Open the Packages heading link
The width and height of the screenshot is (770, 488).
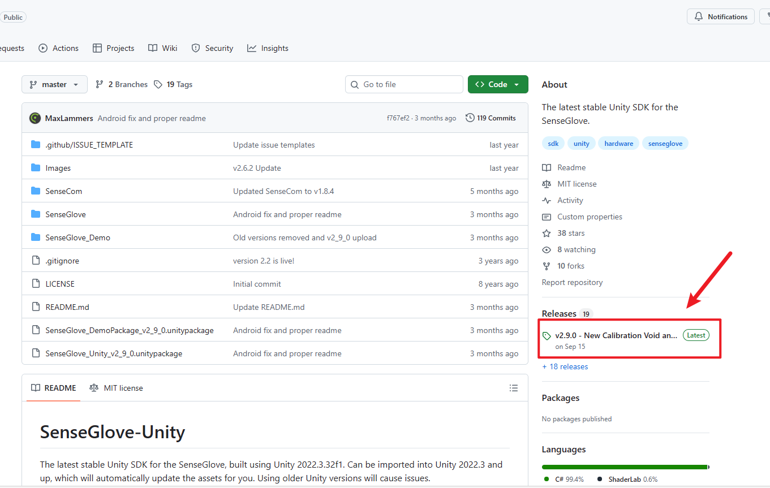click(561, 398)
